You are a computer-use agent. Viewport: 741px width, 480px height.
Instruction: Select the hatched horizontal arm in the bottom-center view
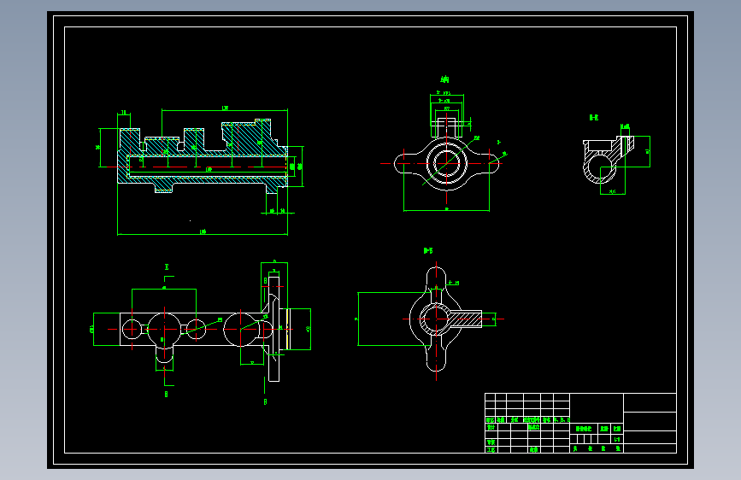tap(465, 319)
